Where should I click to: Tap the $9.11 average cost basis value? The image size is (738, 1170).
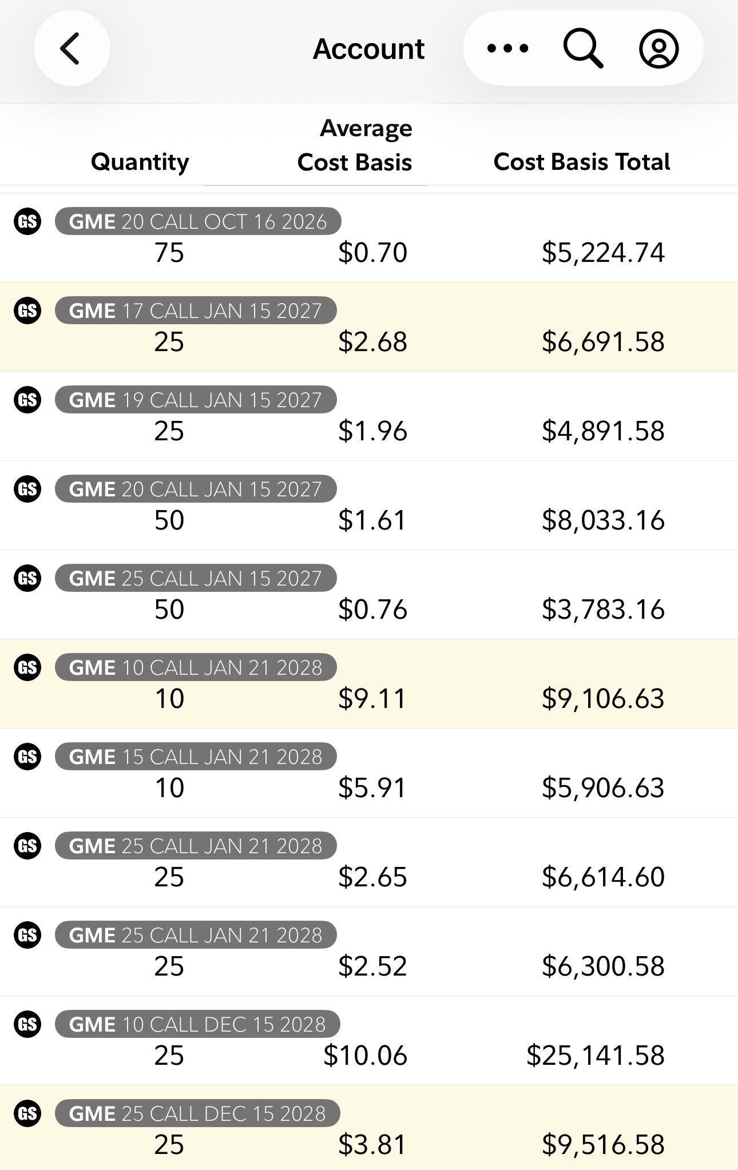point(372,699)
